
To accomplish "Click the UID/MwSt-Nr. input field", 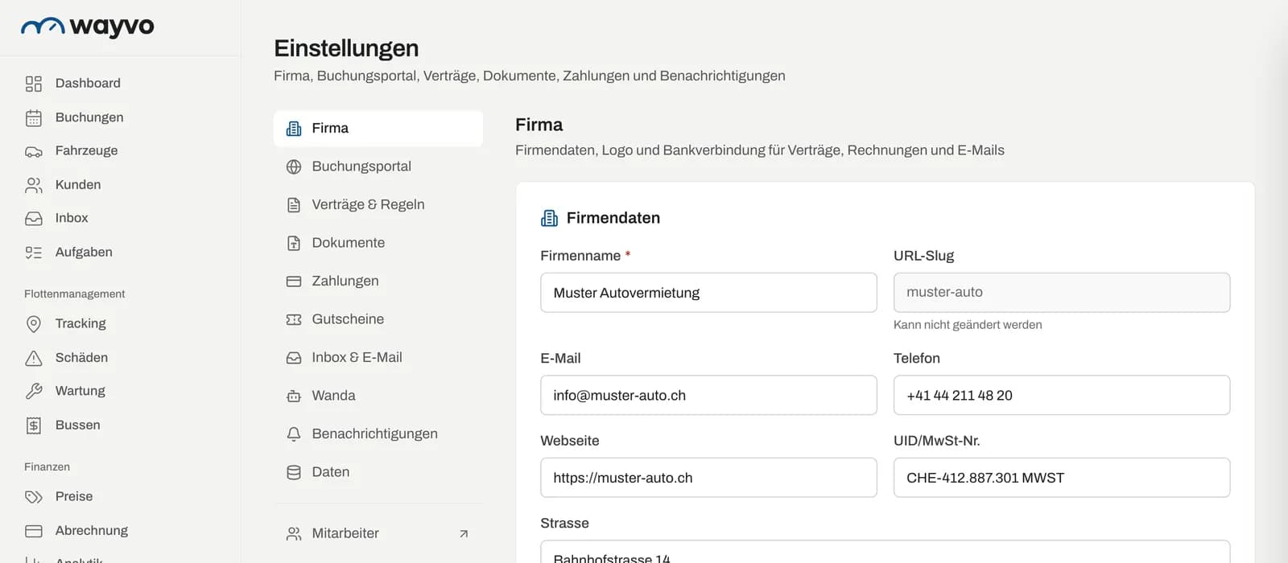I will pyautogui.click(x=1062, y=478).
